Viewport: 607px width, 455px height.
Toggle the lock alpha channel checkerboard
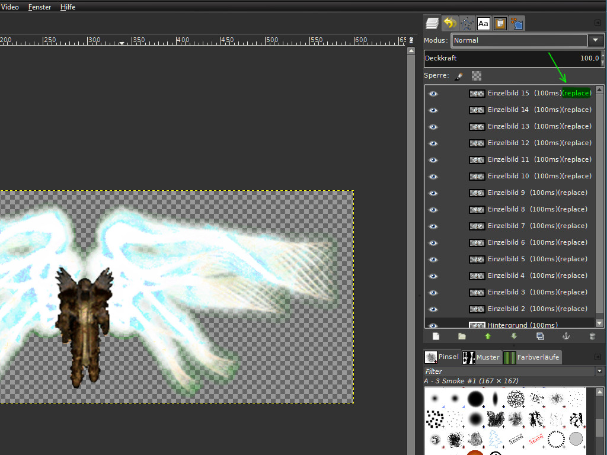coord(476,76)
